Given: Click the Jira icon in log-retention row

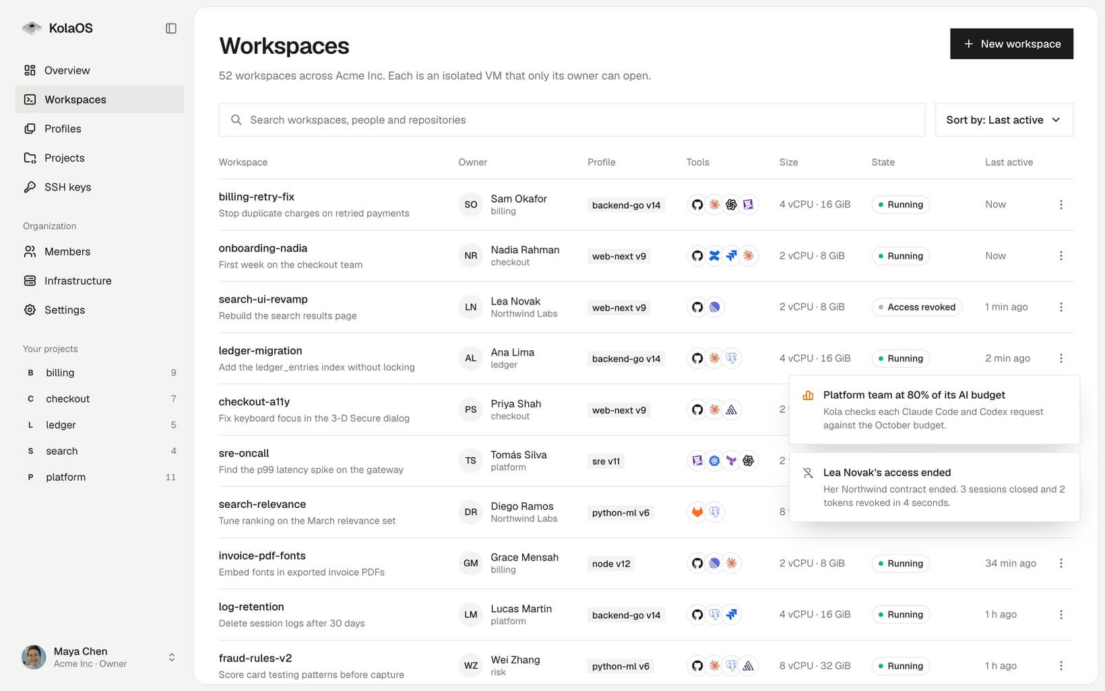Looking at the screenshot, I should coord(731,614).
